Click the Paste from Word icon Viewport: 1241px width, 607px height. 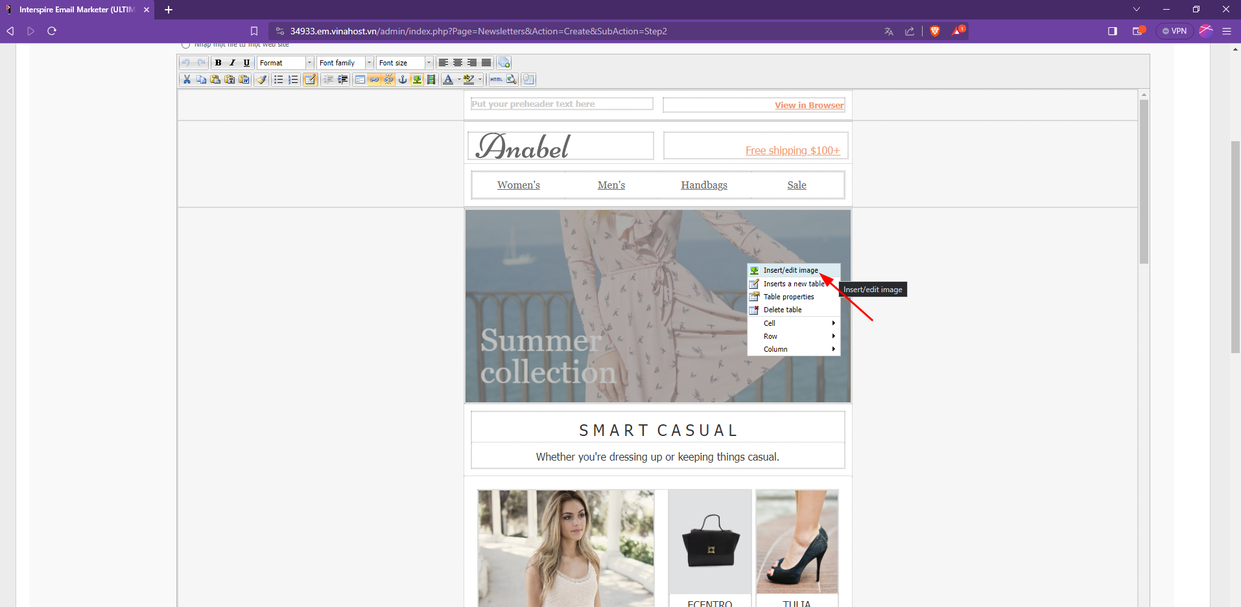pyautogui.click(x=244, y=80)
